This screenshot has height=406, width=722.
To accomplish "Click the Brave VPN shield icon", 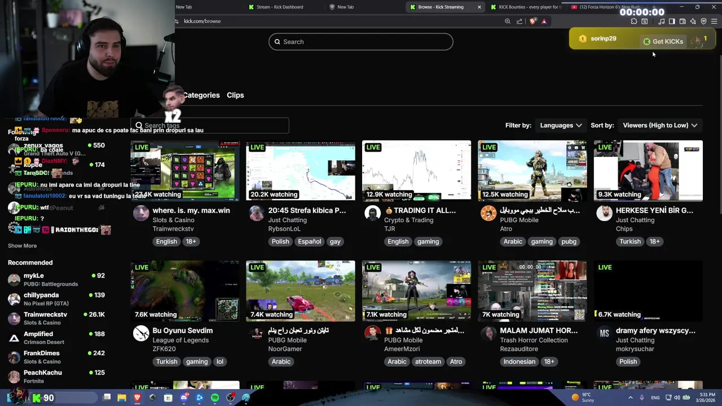I will pyautogui.click(x=703, y=21).
